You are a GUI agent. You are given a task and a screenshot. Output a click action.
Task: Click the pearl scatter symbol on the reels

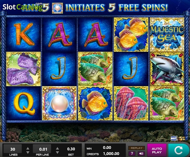[x=59, y=103]
